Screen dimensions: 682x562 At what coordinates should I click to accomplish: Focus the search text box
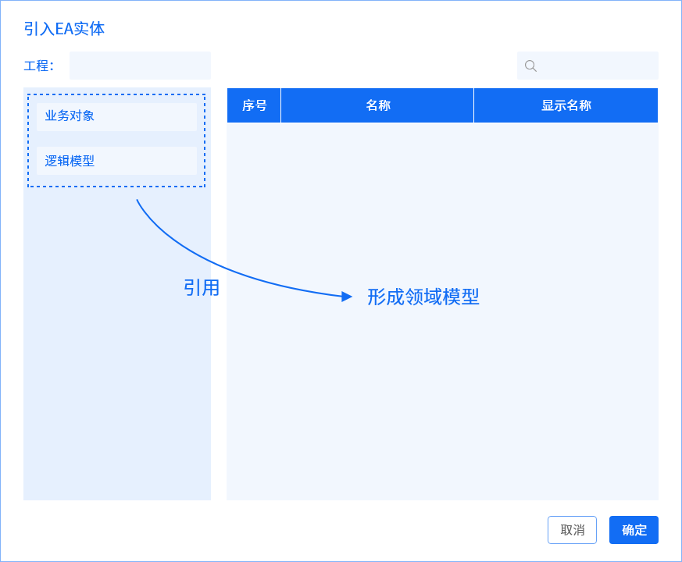[x=598, y=66]
